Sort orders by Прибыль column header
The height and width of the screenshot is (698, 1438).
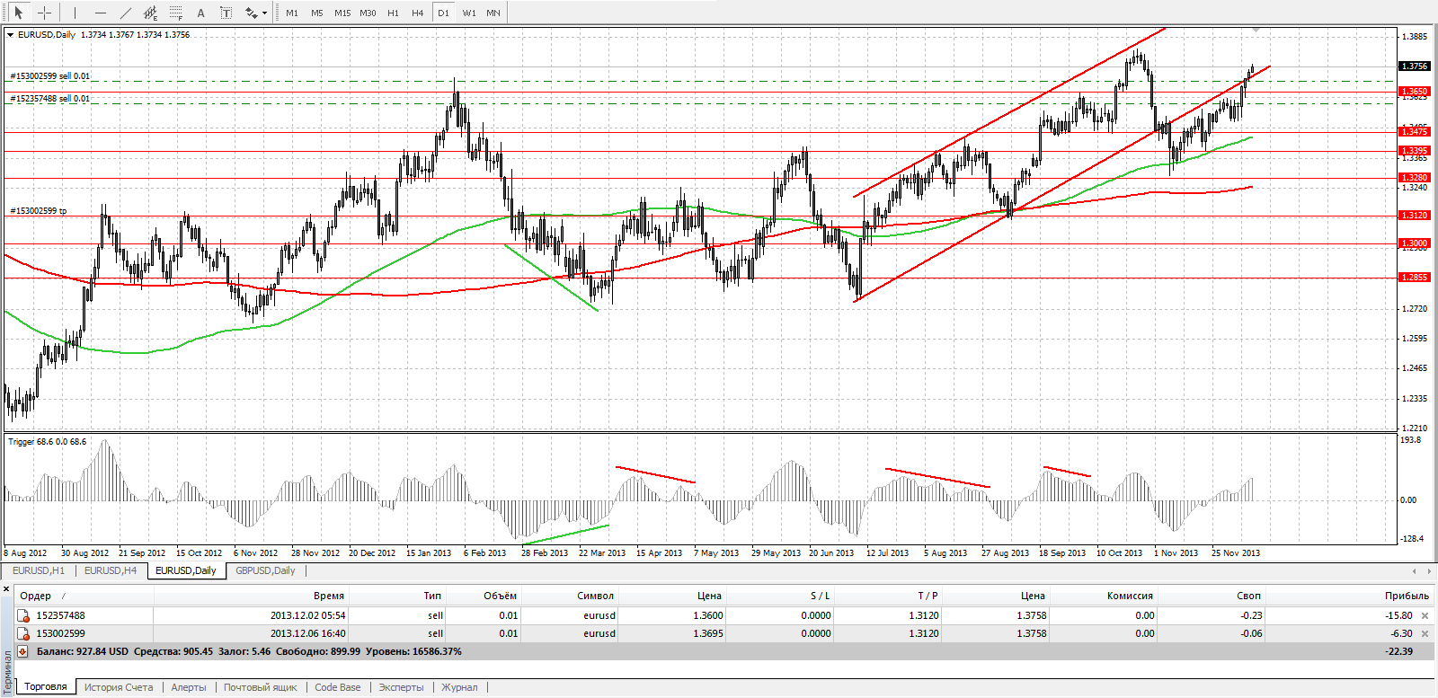[1406, 596]
